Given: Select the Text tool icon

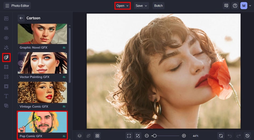Looking at the screenshot, I should coord(6,96).
